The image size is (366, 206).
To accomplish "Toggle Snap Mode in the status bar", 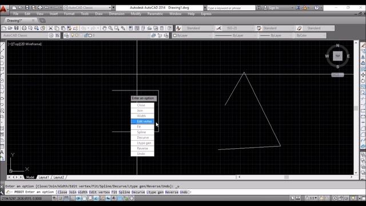I will [60, 199].
